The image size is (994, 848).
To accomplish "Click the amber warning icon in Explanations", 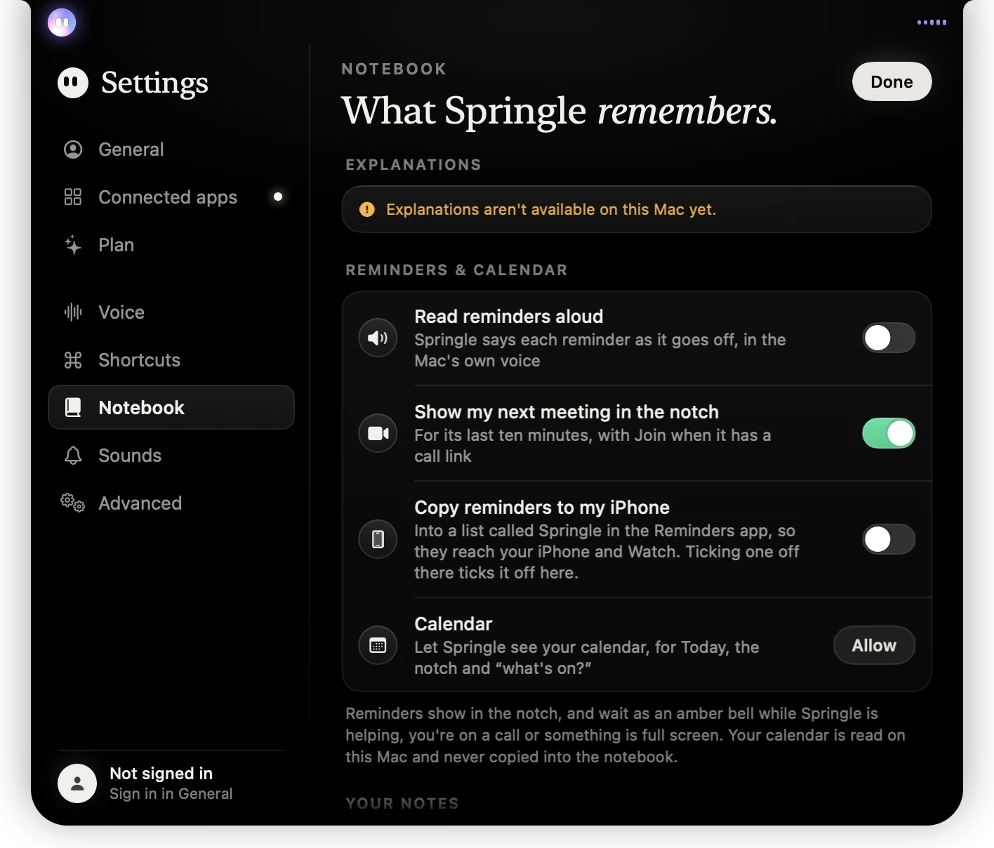I will pyautogui.click(x=367, y=210).
